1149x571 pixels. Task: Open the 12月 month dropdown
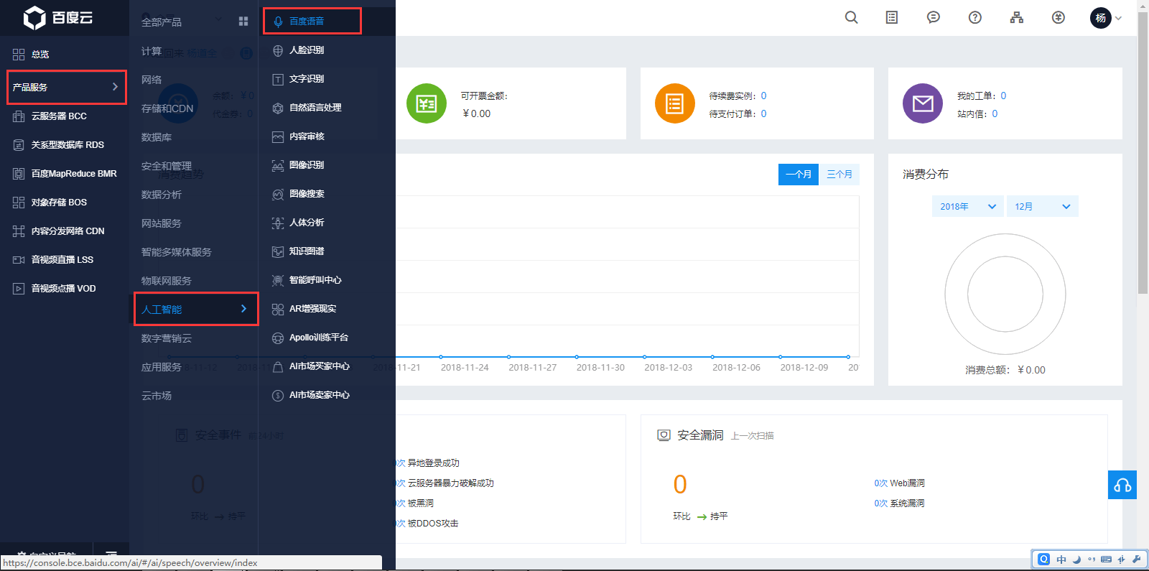(1043, 206)
